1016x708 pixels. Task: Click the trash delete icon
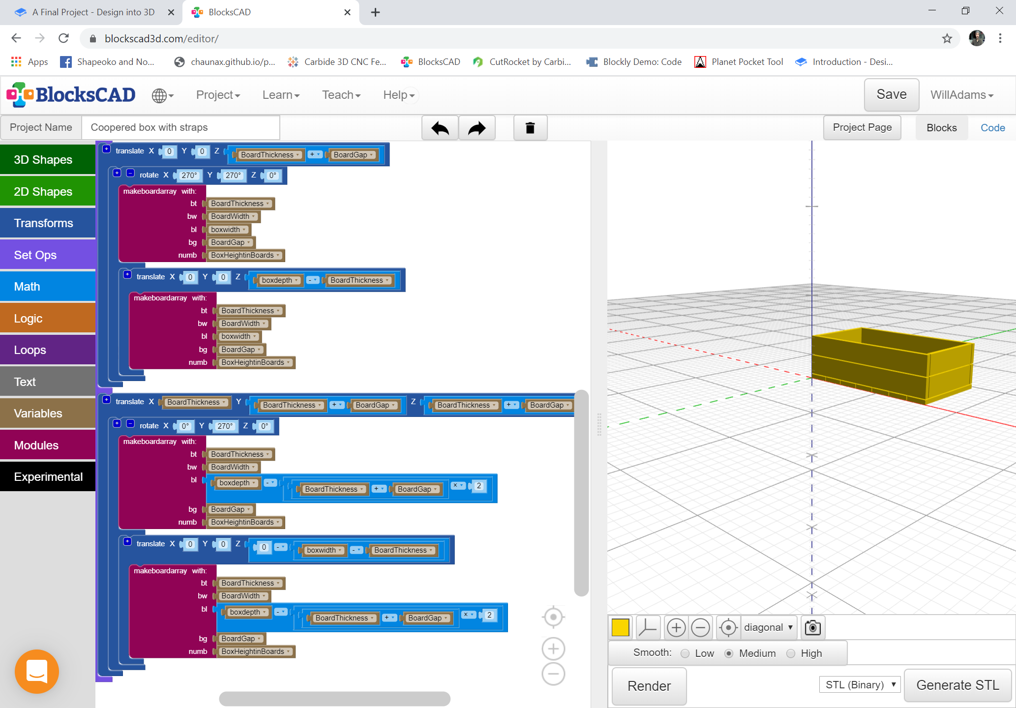(x=530, y=128)
